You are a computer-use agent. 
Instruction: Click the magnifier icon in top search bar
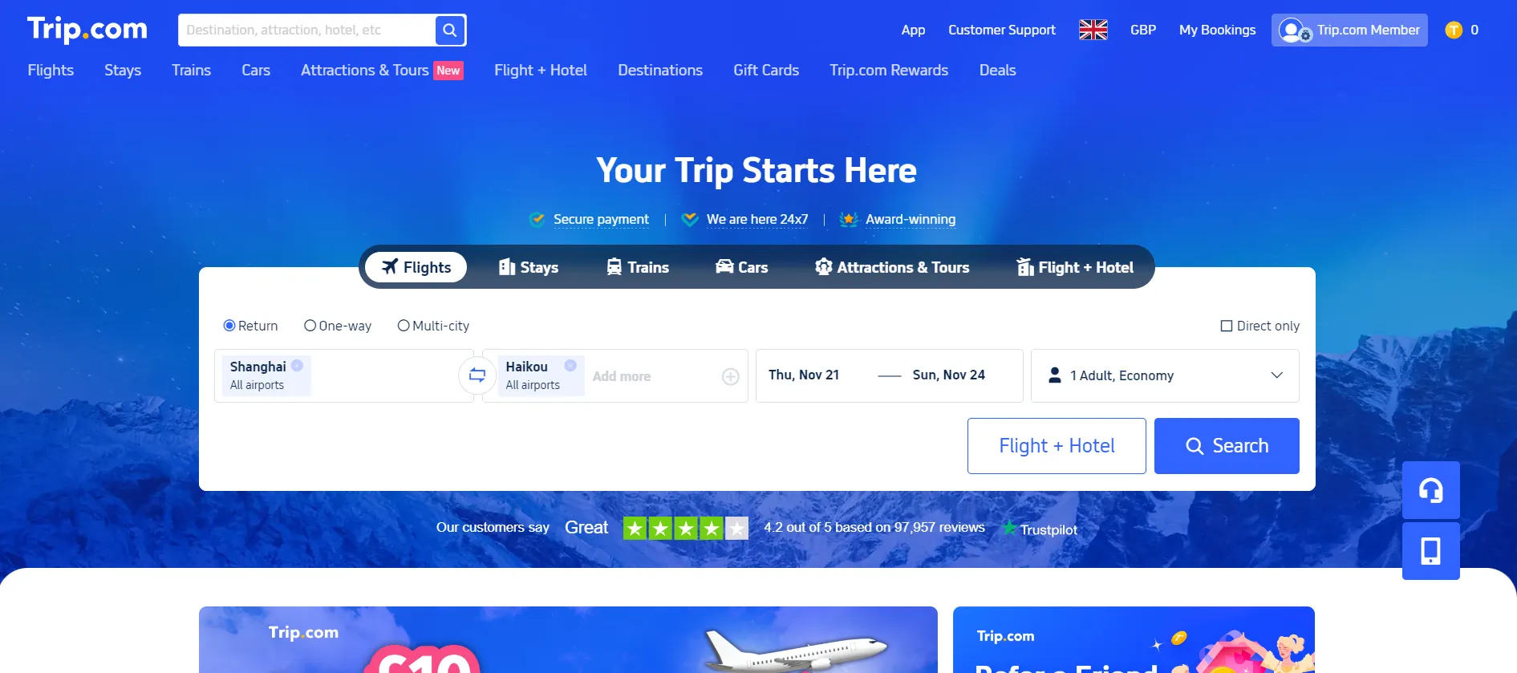click(x=450, y=30)
